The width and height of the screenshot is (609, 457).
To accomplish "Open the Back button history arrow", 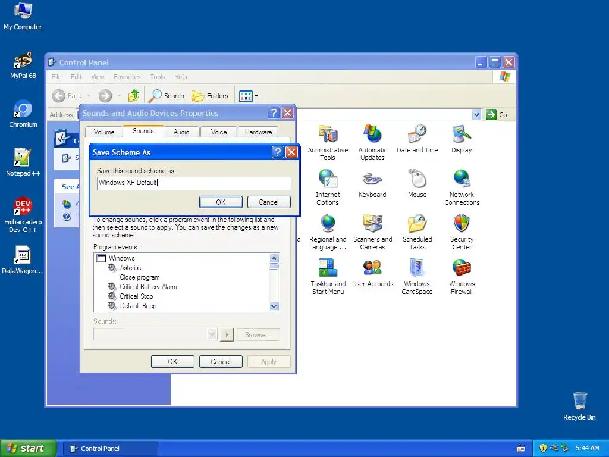I will (89, 96).
